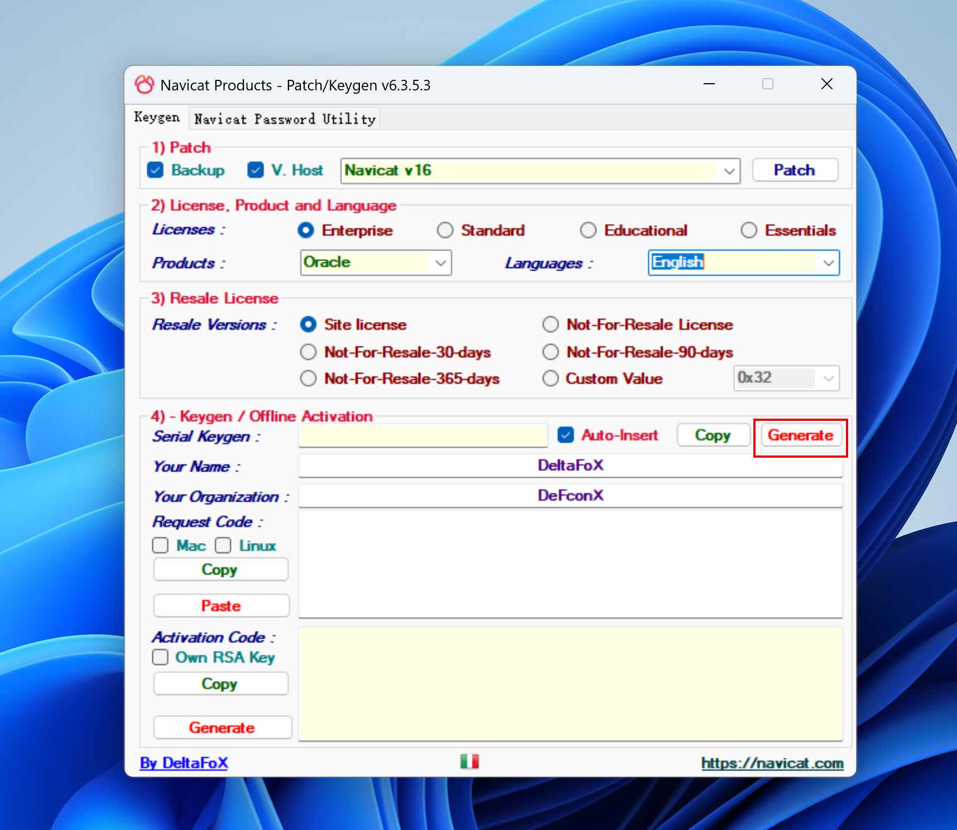Open the Navicat v16 version dropdown
Image resolution: width=957 pixels, height=830 pixels.
(729, 171)
